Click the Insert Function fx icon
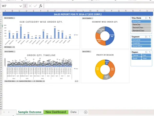The height and width of the screenshot is (116, 154). (41, 6)
